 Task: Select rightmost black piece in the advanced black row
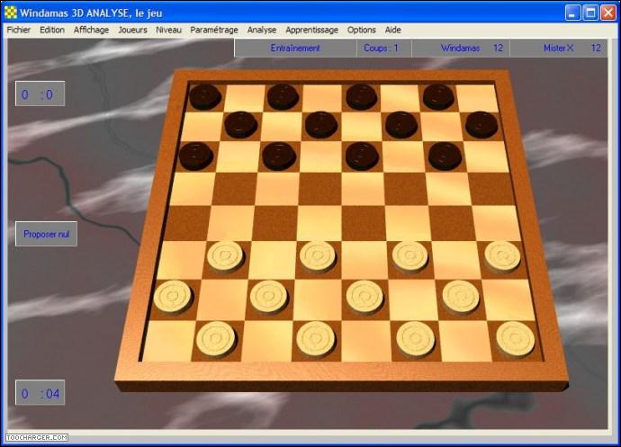point(445,156)
